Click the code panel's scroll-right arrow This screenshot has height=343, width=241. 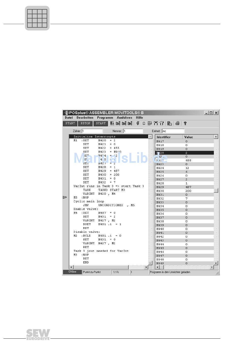[x=146, y=267]
